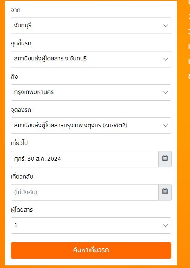Click the เที่ยวกลับ field label
The width and height of the screenshot is (190, 268).
click(22, 176)
